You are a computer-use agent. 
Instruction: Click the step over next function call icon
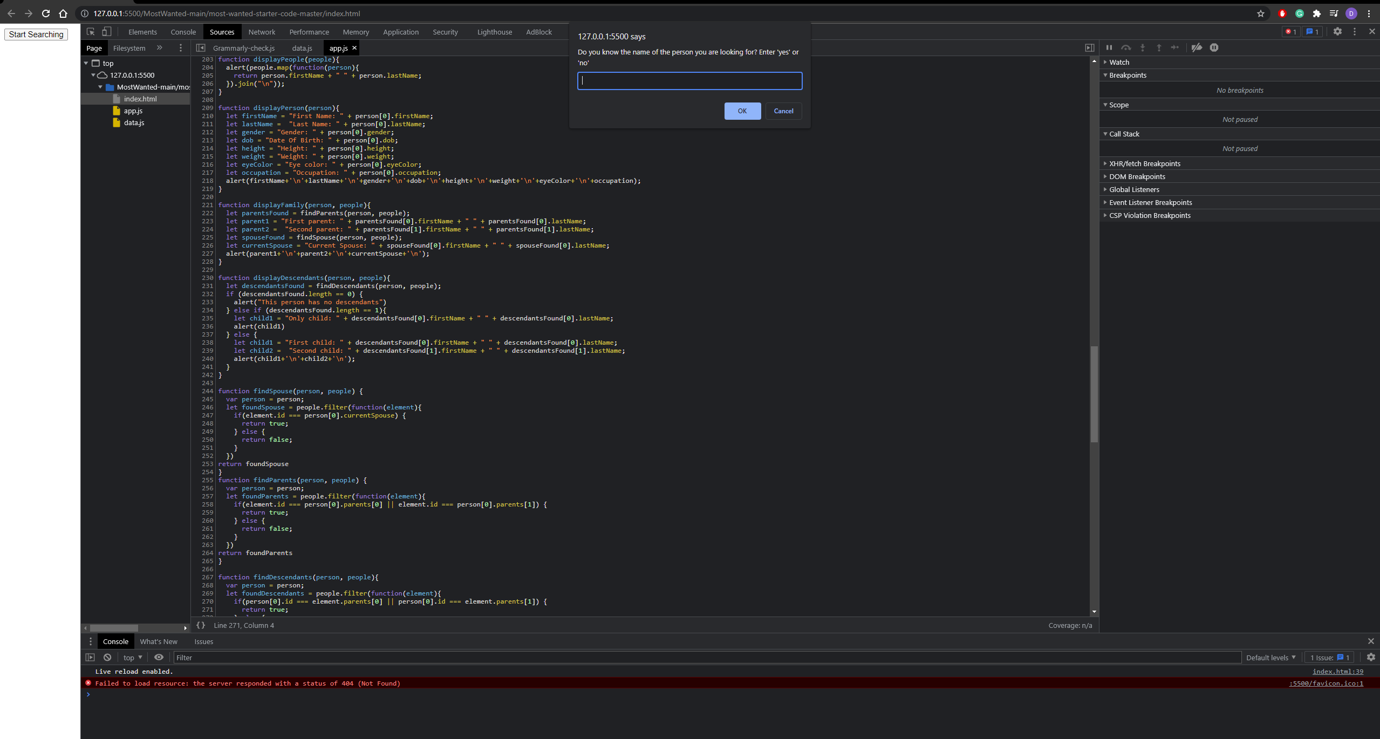coord(1126,47)
